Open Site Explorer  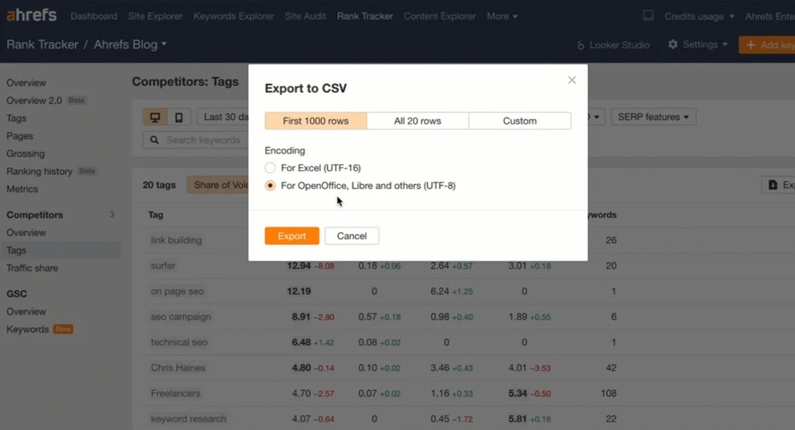[155, 16]
